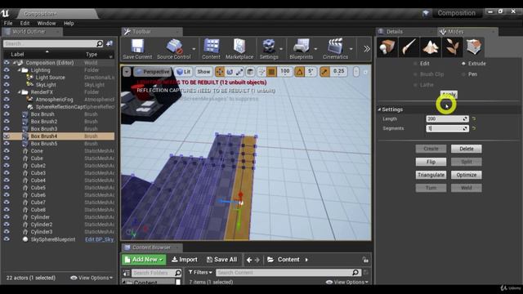Toggle world/local coordinate system icon

250,72
